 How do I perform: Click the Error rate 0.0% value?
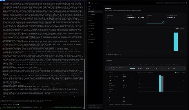click(110, 76)
